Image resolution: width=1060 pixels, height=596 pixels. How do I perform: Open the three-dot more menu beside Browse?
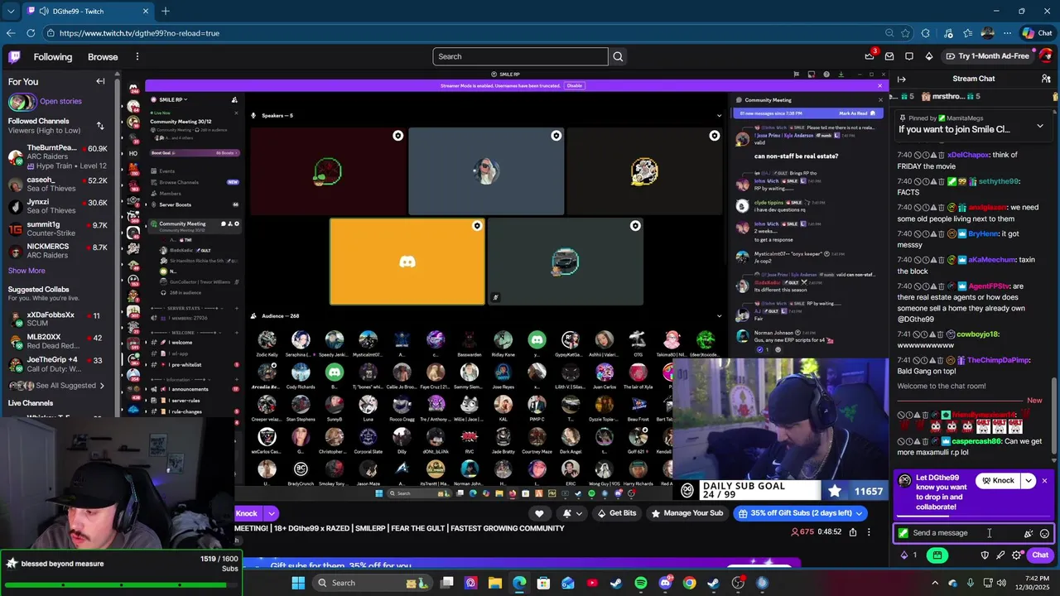coord(137,56)
